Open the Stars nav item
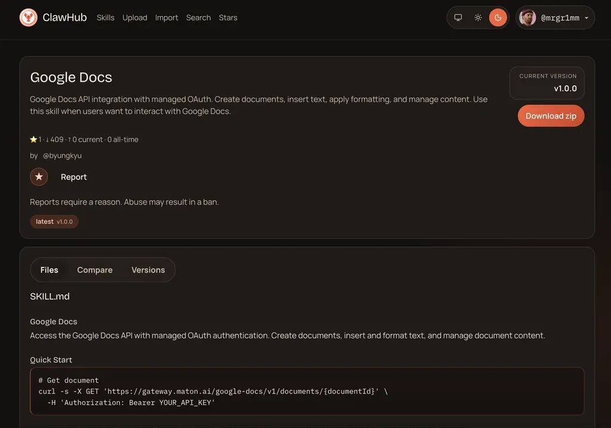 (x=228, y=17)
